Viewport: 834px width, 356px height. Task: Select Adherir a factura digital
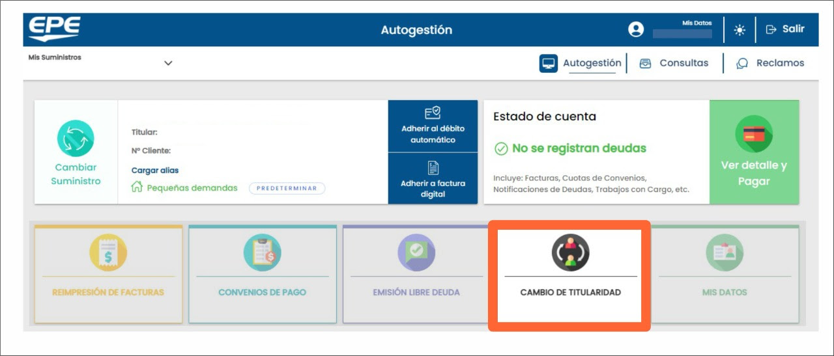[433, 179]
